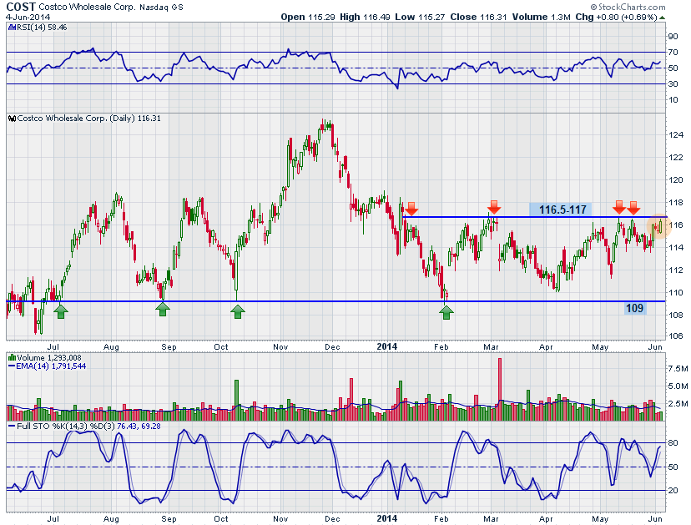Click the 112 price axis label
Screen dimensions: 691x525
tap(676, 270)
